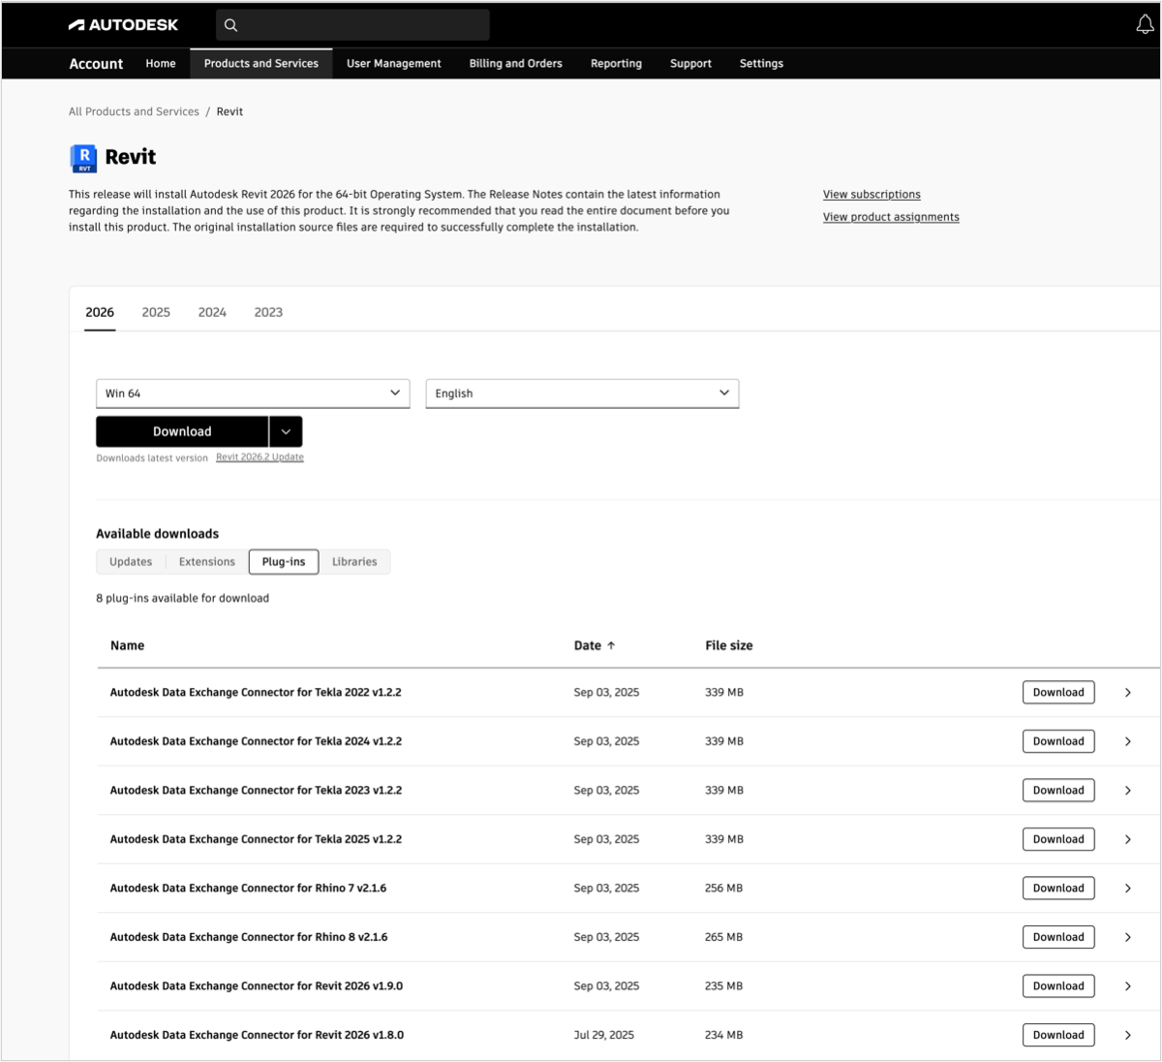Open the notifications bell
The image size is (1162, 1062).
[x=1145, y=25]
